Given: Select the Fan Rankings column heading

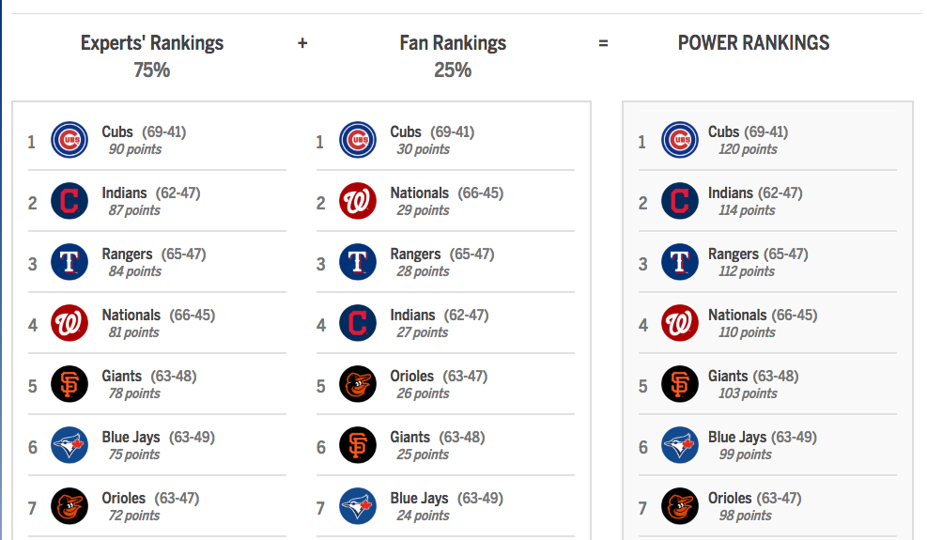Looking at the screenshot, I should point(453,43).
